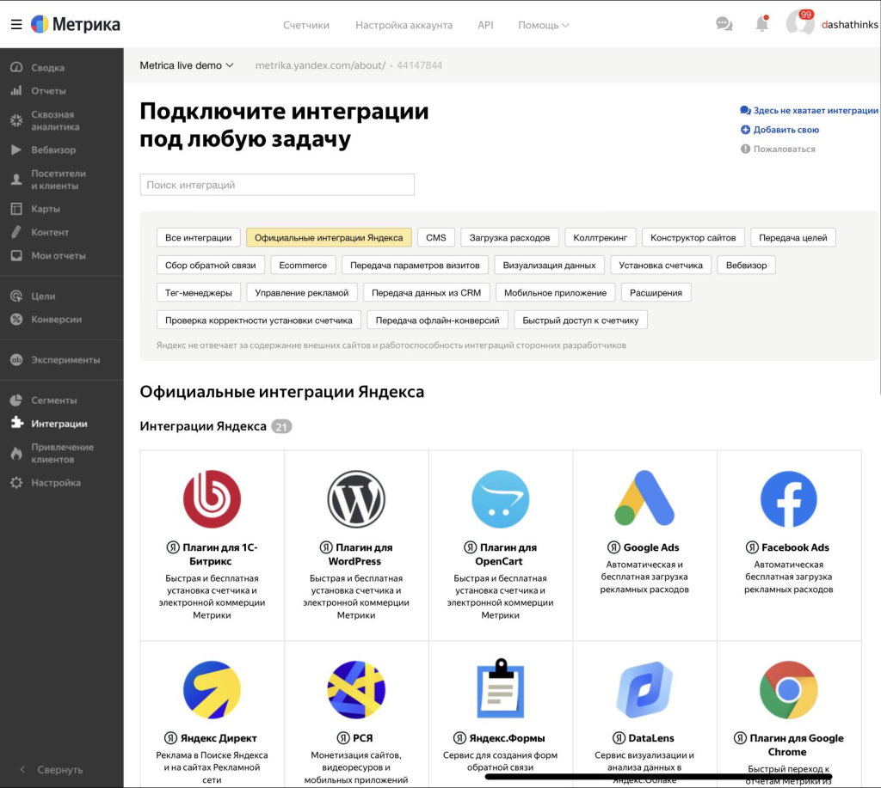Image resolution: width=881 pixels, height=788 pixels.
Task: Click Здесь не хватает интеграции link
Action: click(x=815, y=111)
